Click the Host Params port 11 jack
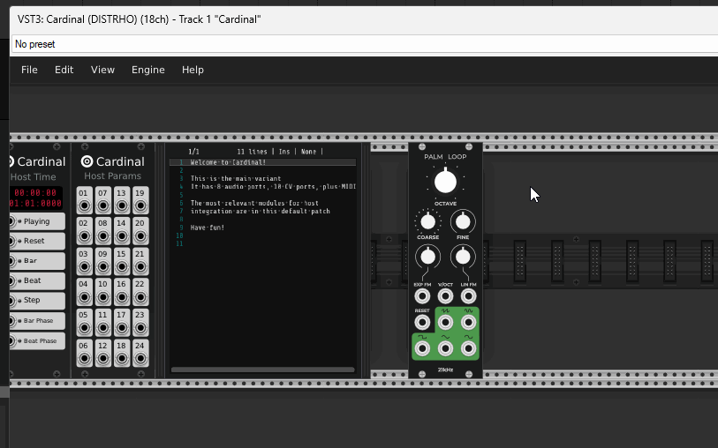Image resolution: width=718 pixels, height=448 pixels. tap(103, 328)
